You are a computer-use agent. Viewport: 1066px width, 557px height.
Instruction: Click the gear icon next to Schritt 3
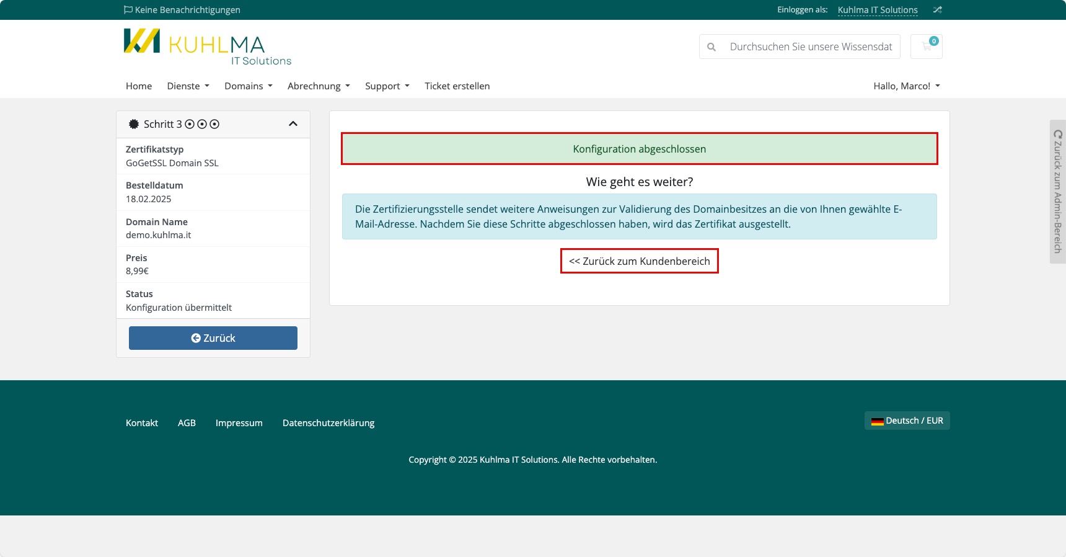[134, 124]
